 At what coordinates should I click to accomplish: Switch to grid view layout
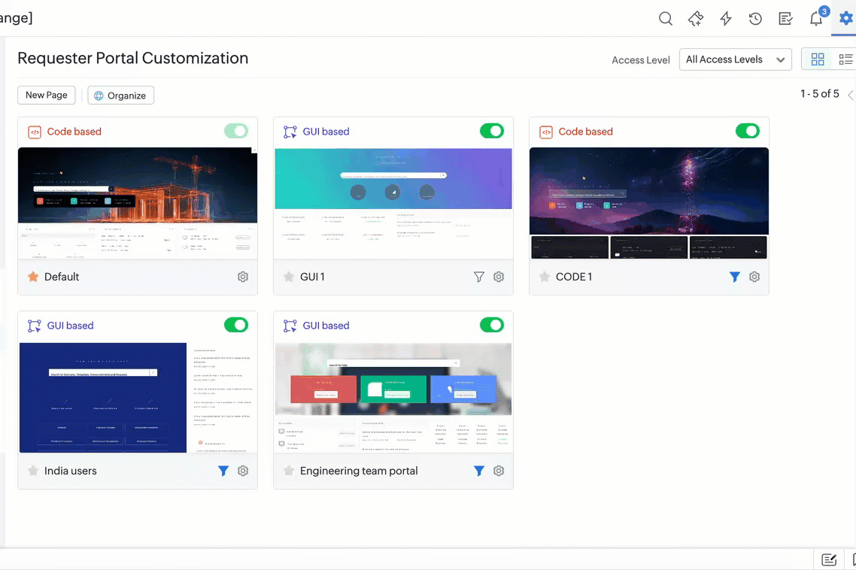tap(818, 59)
